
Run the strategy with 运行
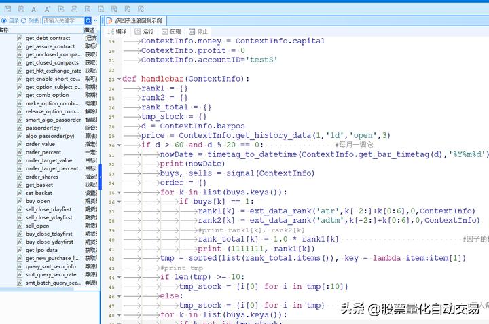click(144, 31)
